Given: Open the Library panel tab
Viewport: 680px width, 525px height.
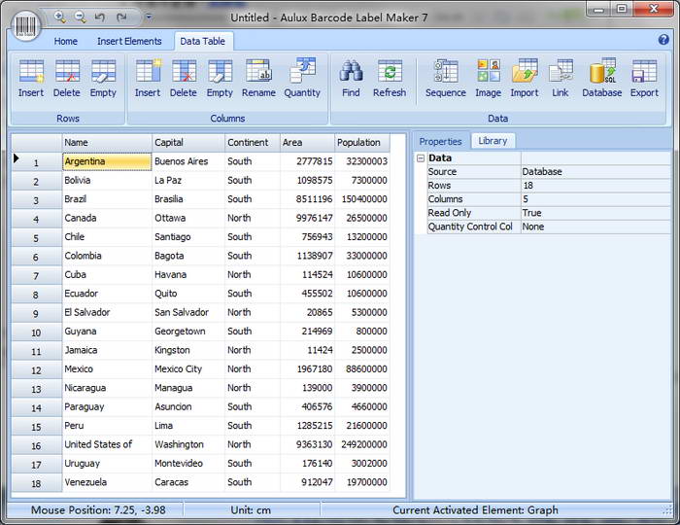Looking at the screenshot, I should coord(493,141).
